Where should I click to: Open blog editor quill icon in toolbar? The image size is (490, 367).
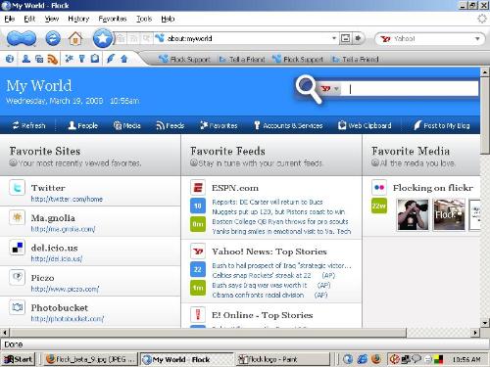click(111, 59)
